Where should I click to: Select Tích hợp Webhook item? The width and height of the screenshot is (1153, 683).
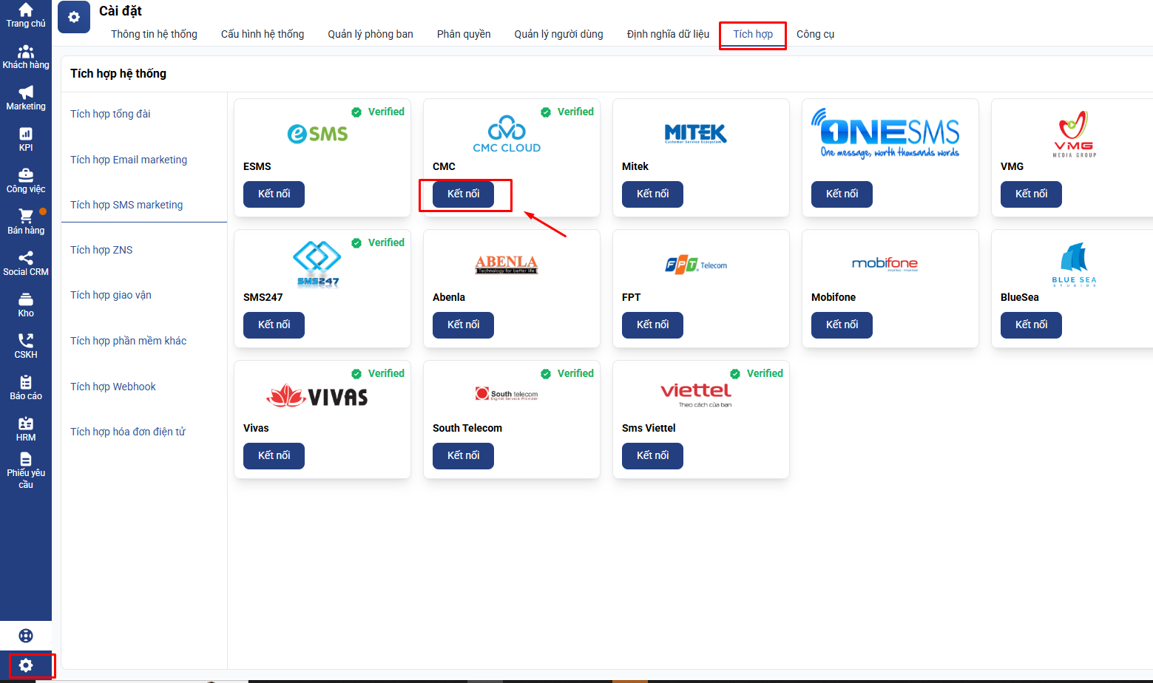113,387
